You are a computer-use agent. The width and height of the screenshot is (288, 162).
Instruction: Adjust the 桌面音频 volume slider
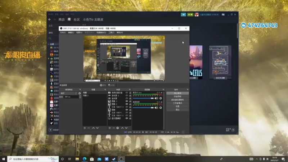(143, 108)
